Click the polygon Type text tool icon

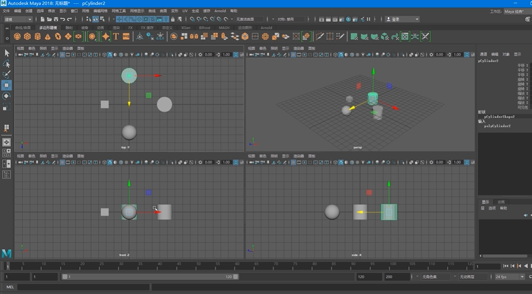tap(116, 36)
